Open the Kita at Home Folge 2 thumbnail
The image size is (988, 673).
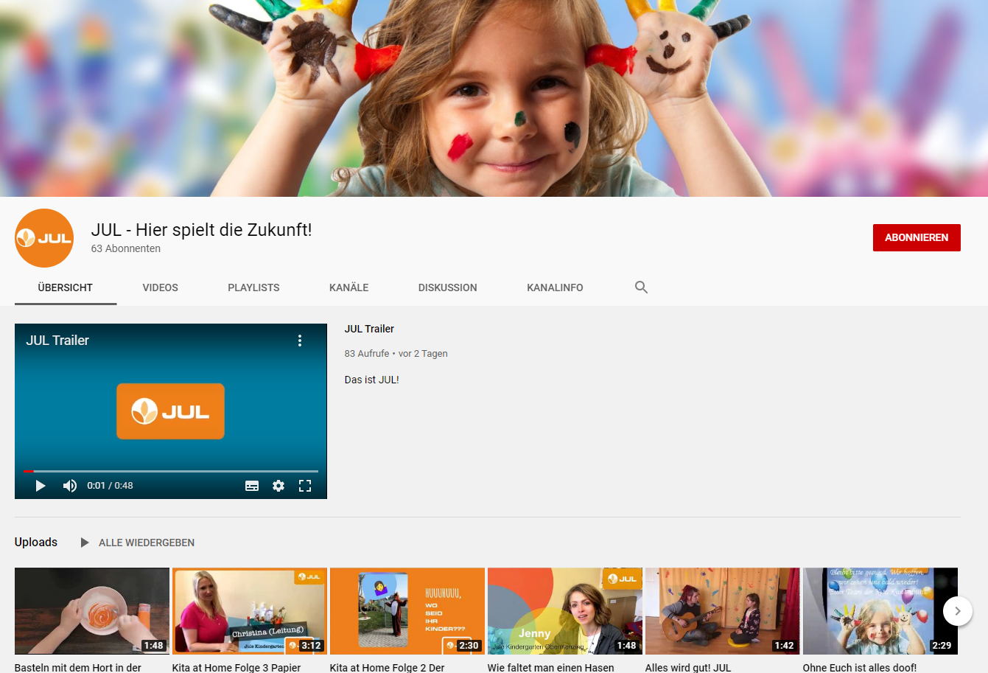407,611
